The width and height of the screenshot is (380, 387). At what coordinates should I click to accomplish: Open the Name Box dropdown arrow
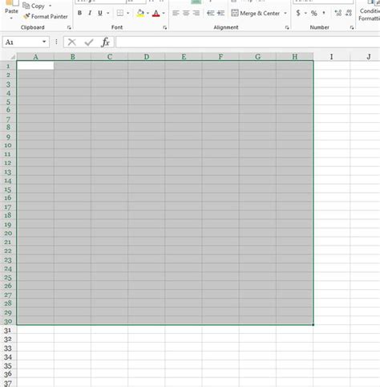coord(44,42)
